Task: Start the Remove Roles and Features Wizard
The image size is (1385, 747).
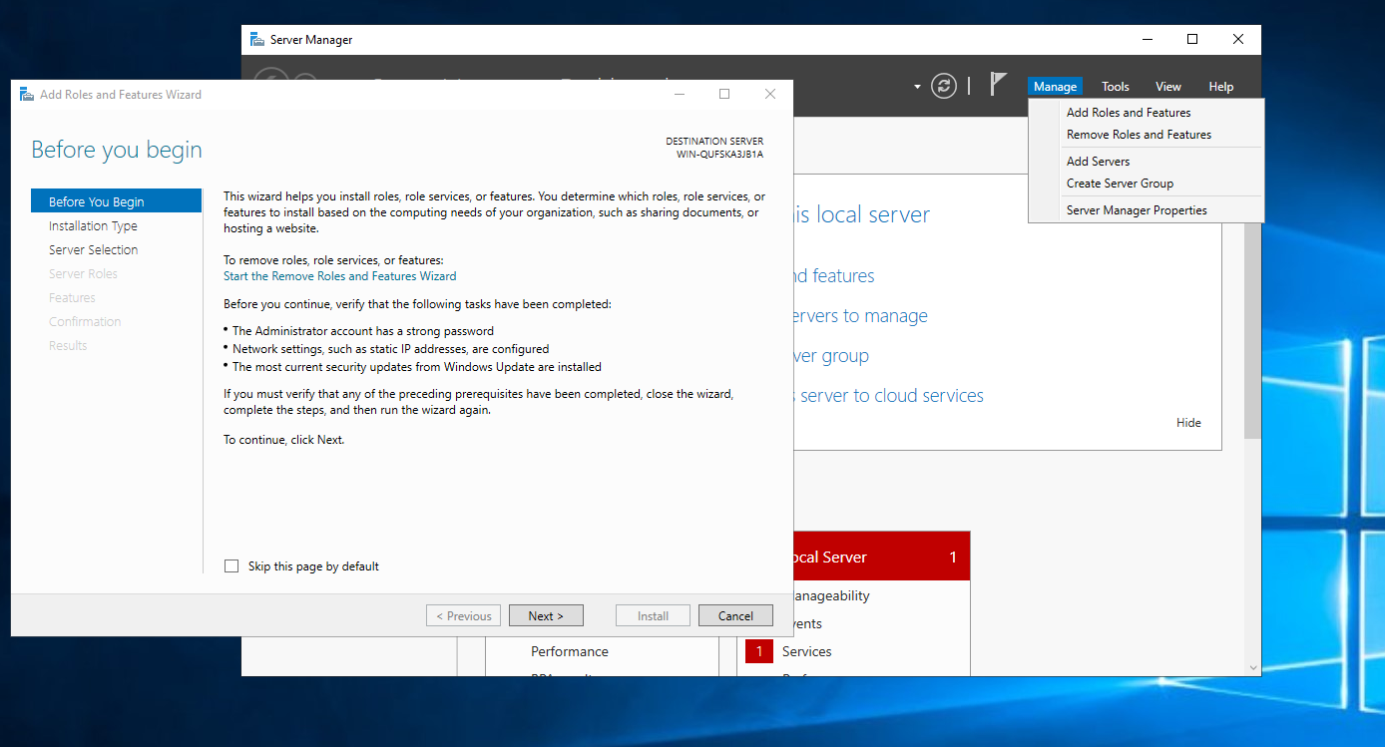Action: [340, 276]
